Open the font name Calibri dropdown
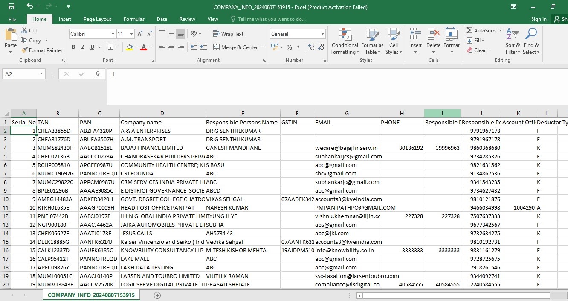 coord(113,34)
